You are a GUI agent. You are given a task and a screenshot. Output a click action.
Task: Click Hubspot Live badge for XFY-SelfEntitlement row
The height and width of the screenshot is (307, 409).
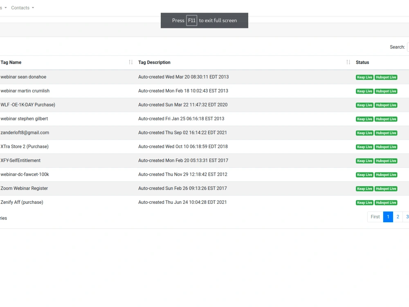click(386, 161)
